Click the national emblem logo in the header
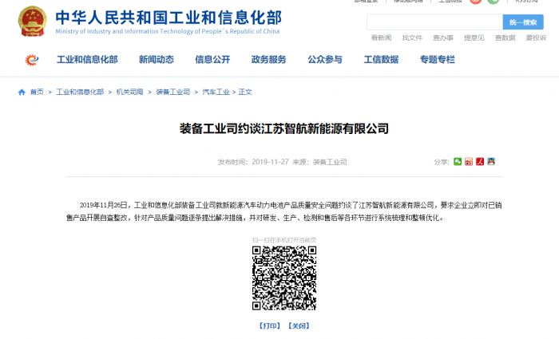This screenshot has height=339, width=559. click(x=33, y=22)
